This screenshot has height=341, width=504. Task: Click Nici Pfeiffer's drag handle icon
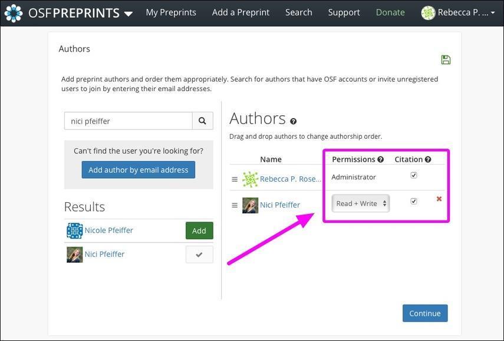[x=235, y=205]
